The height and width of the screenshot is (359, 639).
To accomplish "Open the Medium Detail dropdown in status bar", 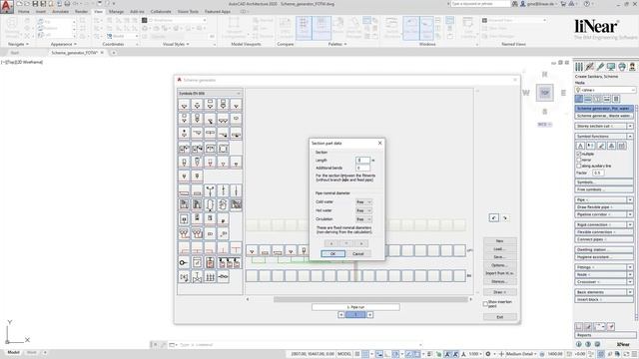I will pyautogui.click(x=521, y=354).
